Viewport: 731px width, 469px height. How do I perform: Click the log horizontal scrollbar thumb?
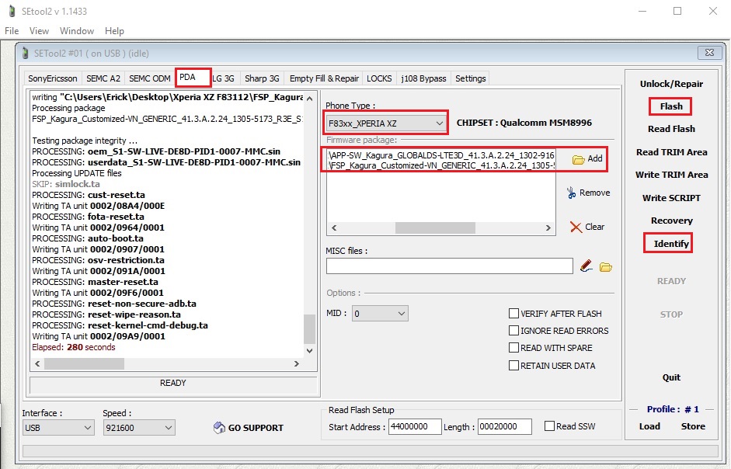85,363
